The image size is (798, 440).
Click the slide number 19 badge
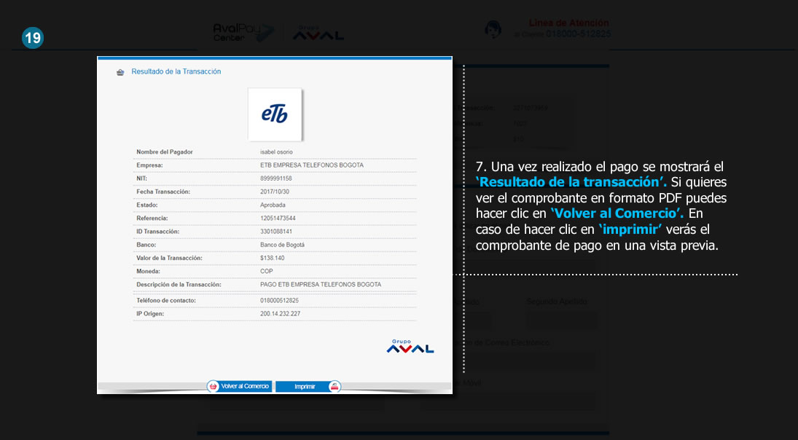click(33, 38)
